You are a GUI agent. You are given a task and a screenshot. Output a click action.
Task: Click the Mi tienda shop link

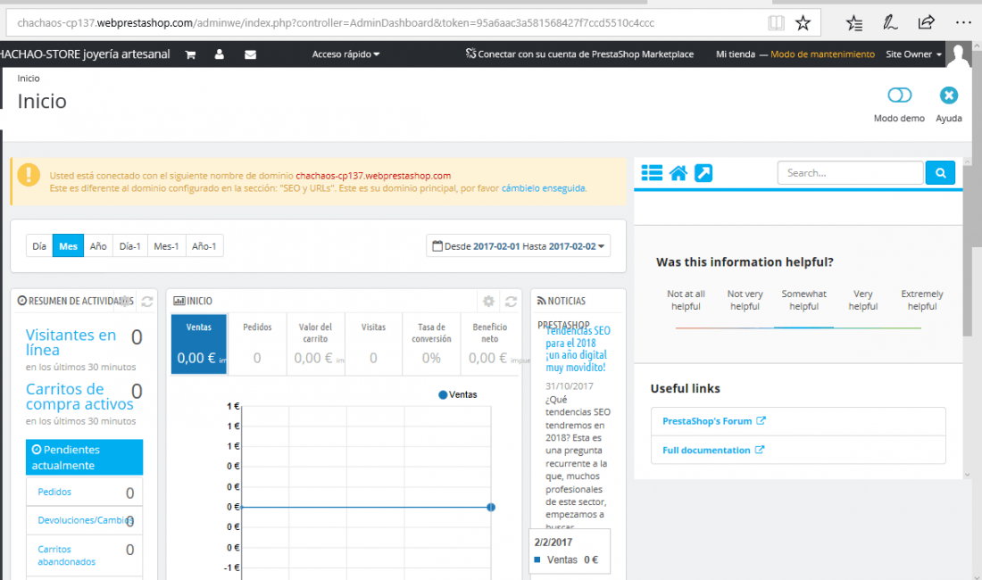(x=736, y=54)
